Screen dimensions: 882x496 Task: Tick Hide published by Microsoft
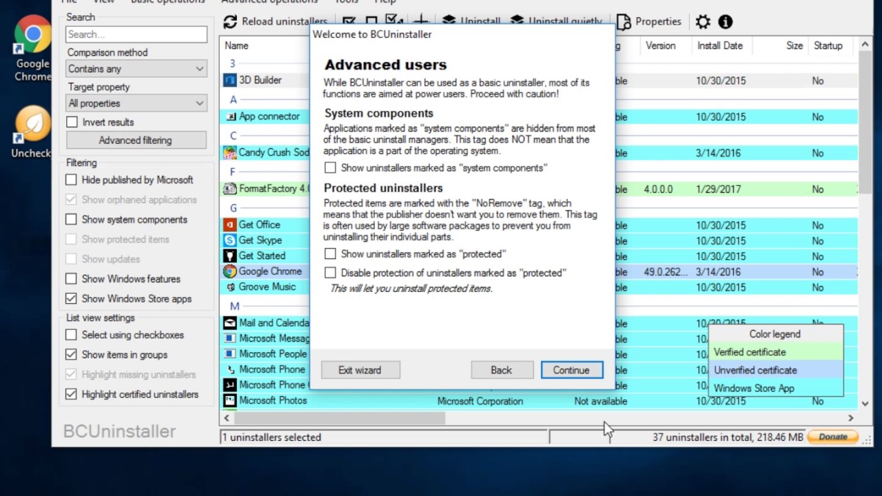[x=71, y=180]
